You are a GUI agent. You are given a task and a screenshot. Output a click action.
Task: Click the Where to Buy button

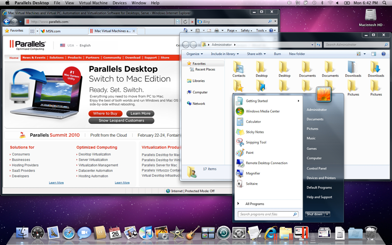point(105,114)
